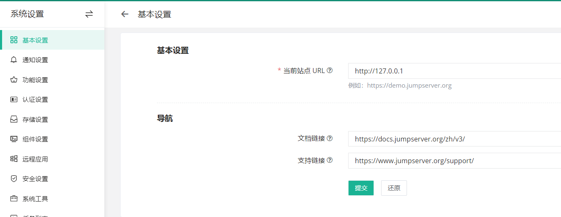561x217 pixels.
Task: Click the briefcase icon for 系统工具
Action: 14,199
